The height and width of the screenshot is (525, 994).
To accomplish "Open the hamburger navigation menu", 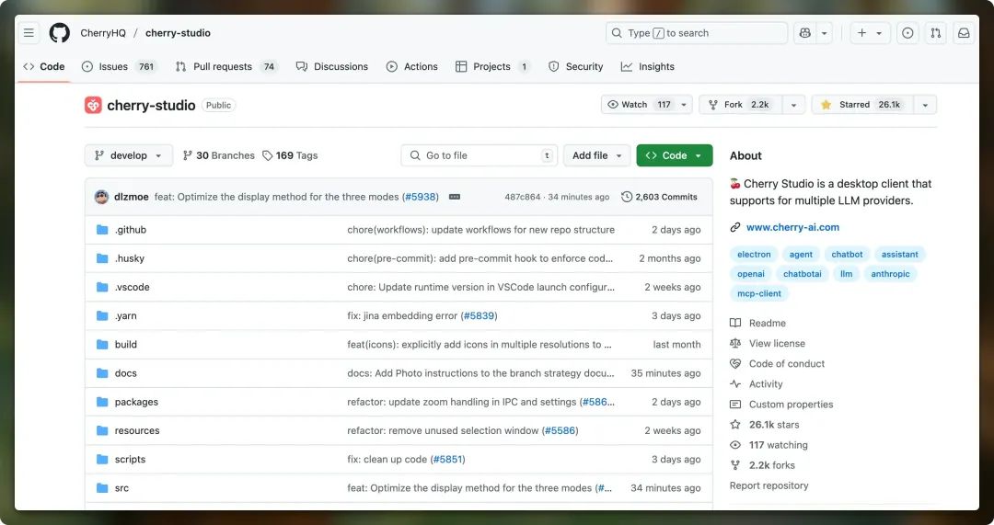I will (x=29, y=33).
